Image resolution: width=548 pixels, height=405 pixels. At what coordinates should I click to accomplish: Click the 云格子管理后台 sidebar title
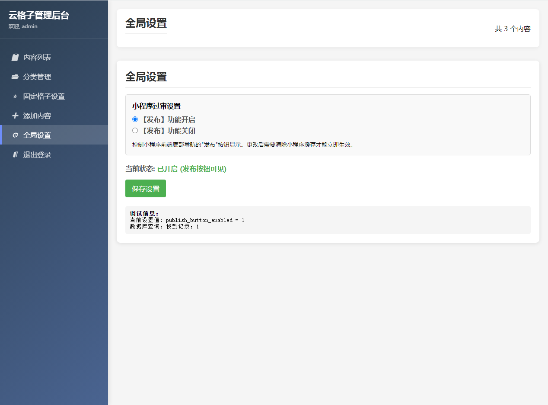pos(39,16)
